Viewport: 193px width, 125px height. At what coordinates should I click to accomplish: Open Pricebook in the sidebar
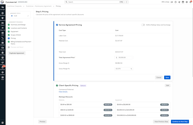click(x=3, y=68)
